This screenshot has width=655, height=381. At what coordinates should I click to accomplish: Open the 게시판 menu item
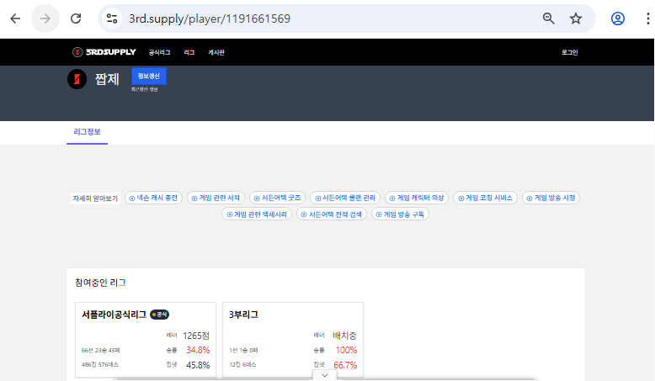tap(216, 52)
